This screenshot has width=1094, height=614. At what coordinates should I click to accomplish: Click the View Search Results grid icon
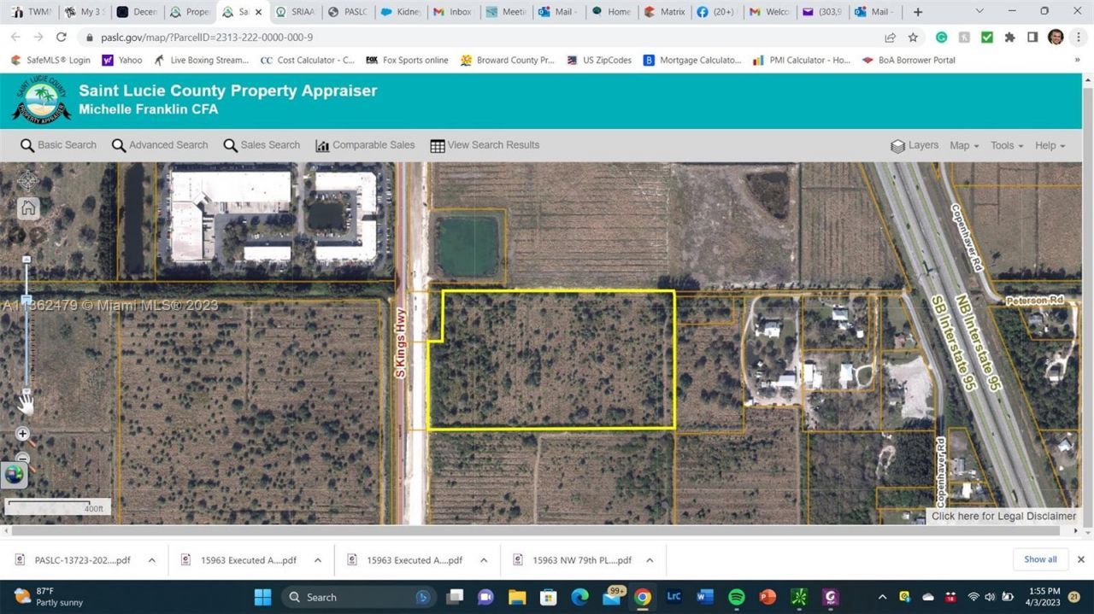click(x=438, y=144)
